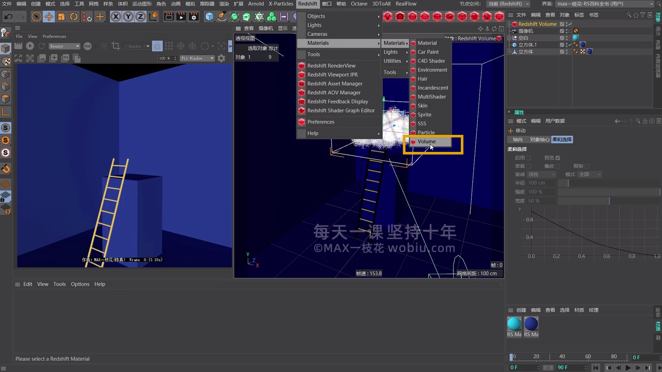The image size is (662, 372).
Task: Open Fit Window zoom dropdown
Action: 197,58
